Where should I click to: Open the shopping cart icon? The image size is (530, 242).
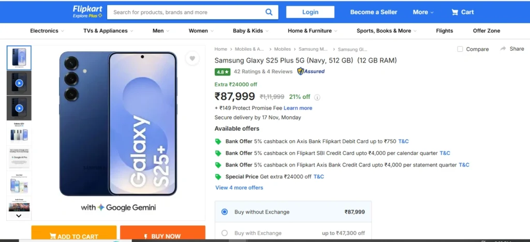(x=455, y=12)
